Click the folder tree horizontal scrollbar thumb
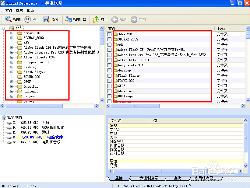The height and width of the screenshot is (188, 250). coord(33,106)
